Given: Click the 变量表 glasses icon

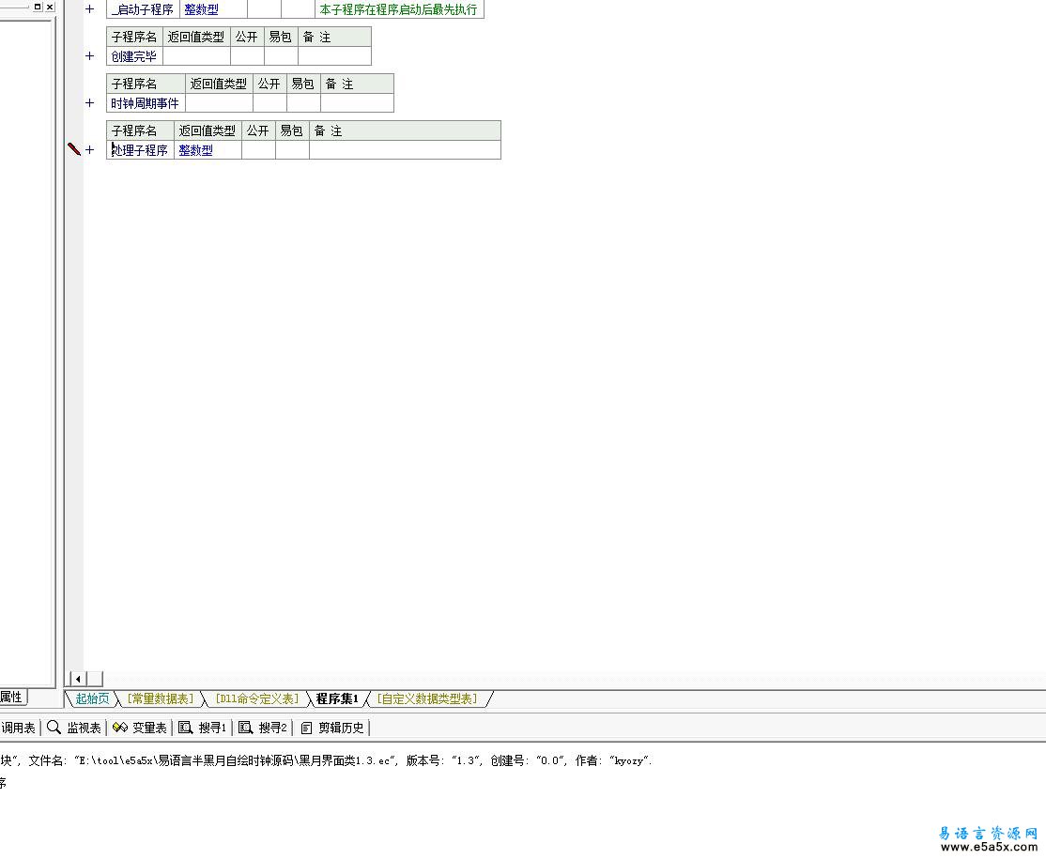Looking at the screenshot, I should 120,727.
